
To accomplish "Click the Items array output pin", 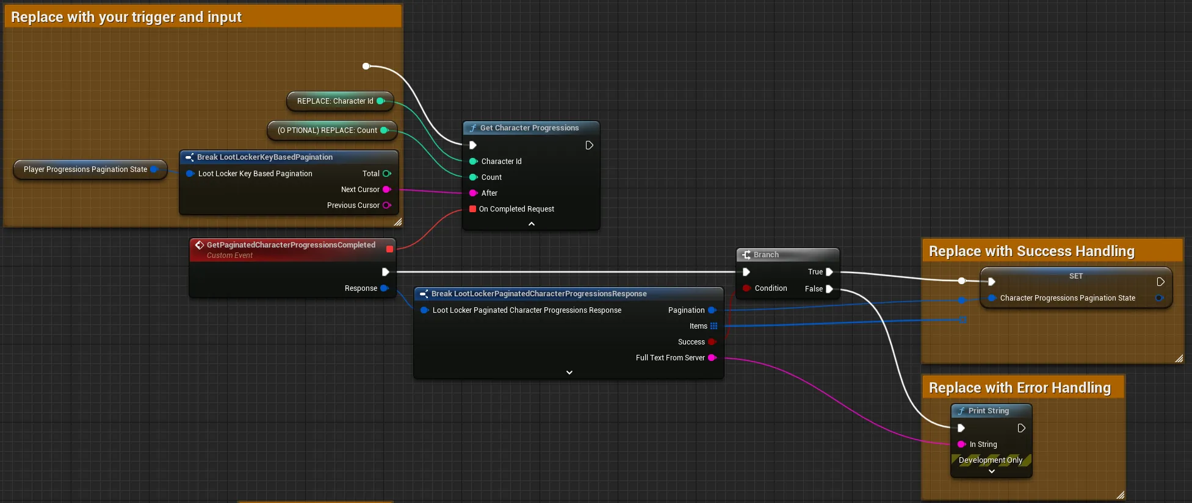I will coord(713,326).
